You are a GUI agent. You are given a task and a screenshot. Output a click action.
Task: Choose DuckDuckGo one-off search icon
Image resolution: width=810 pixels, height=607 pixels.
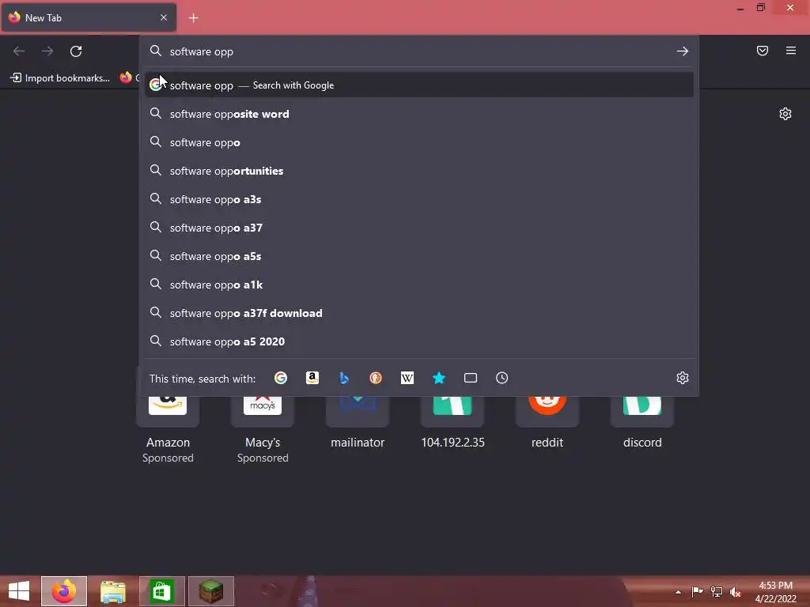coord(376,378)
